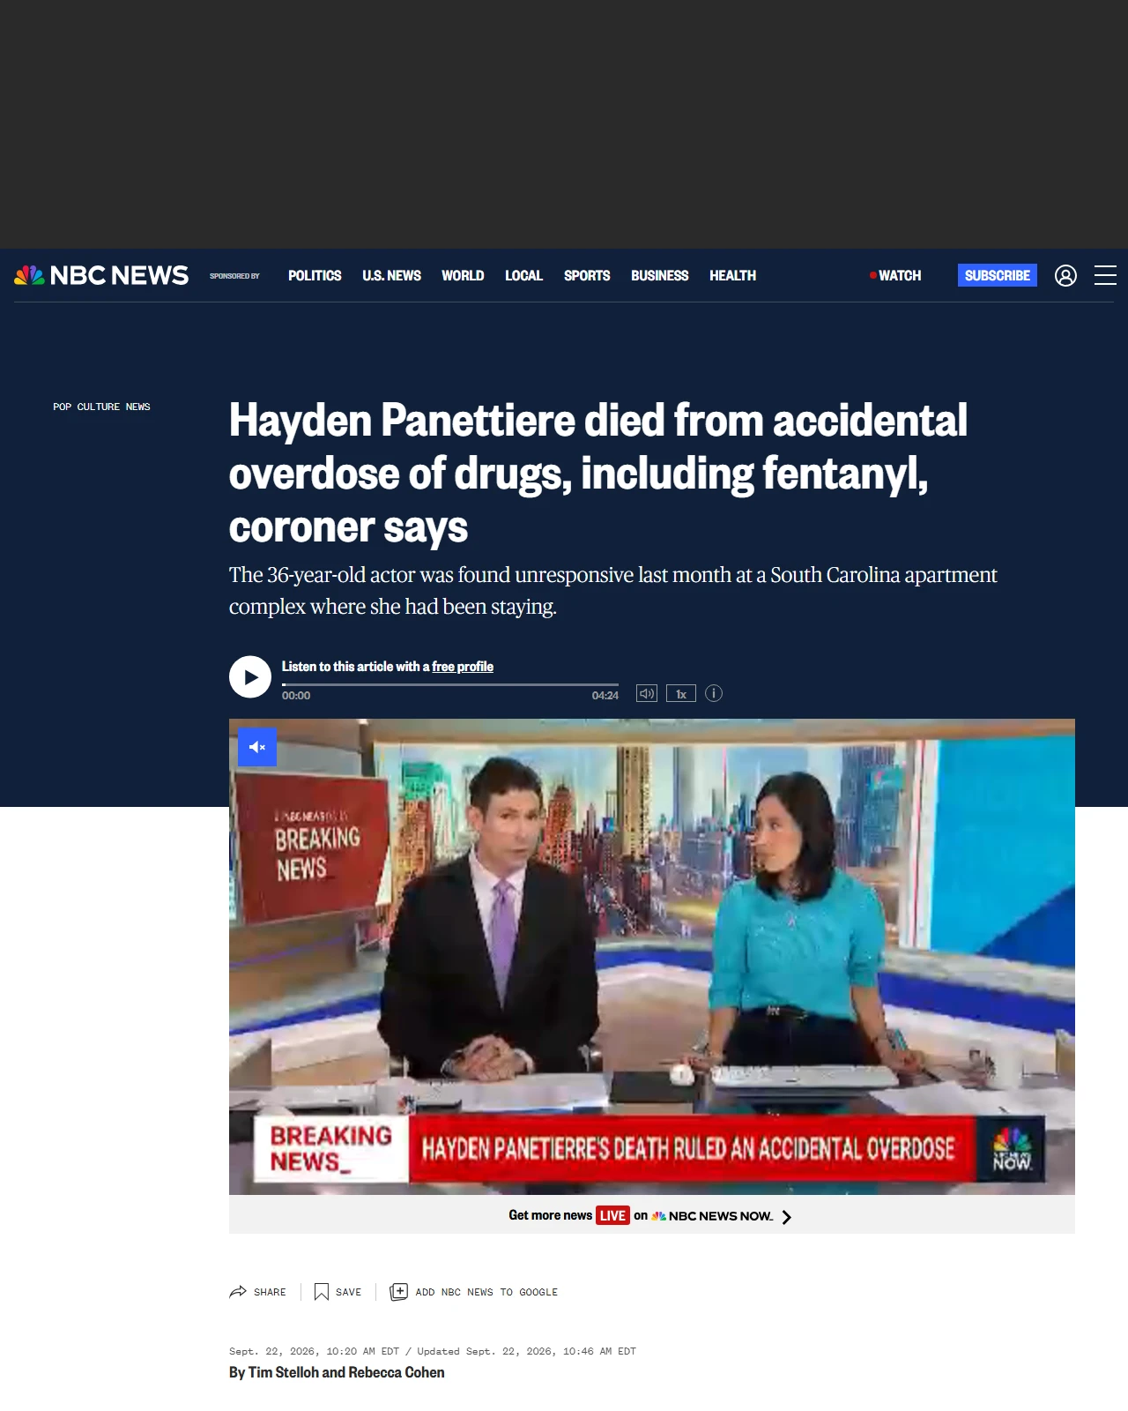Viewport: 1128px width, 1411px height.
Task: Click the article publish date text
Action: pos(314,1351)
